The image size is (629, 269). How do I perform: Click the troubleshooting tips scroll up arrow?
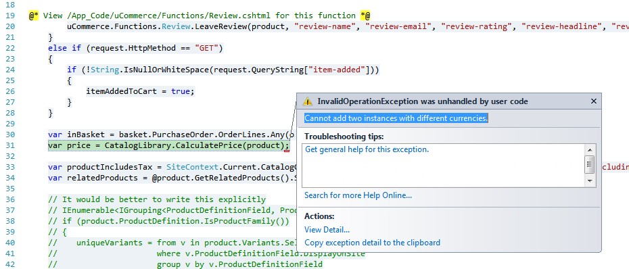point(589,150)
